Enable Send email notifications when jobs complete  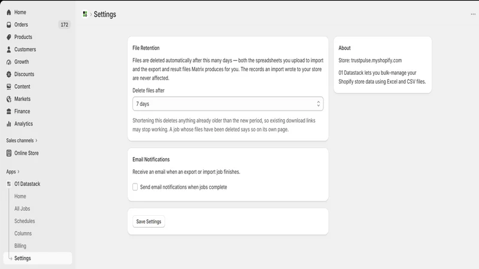click(135, 187)
